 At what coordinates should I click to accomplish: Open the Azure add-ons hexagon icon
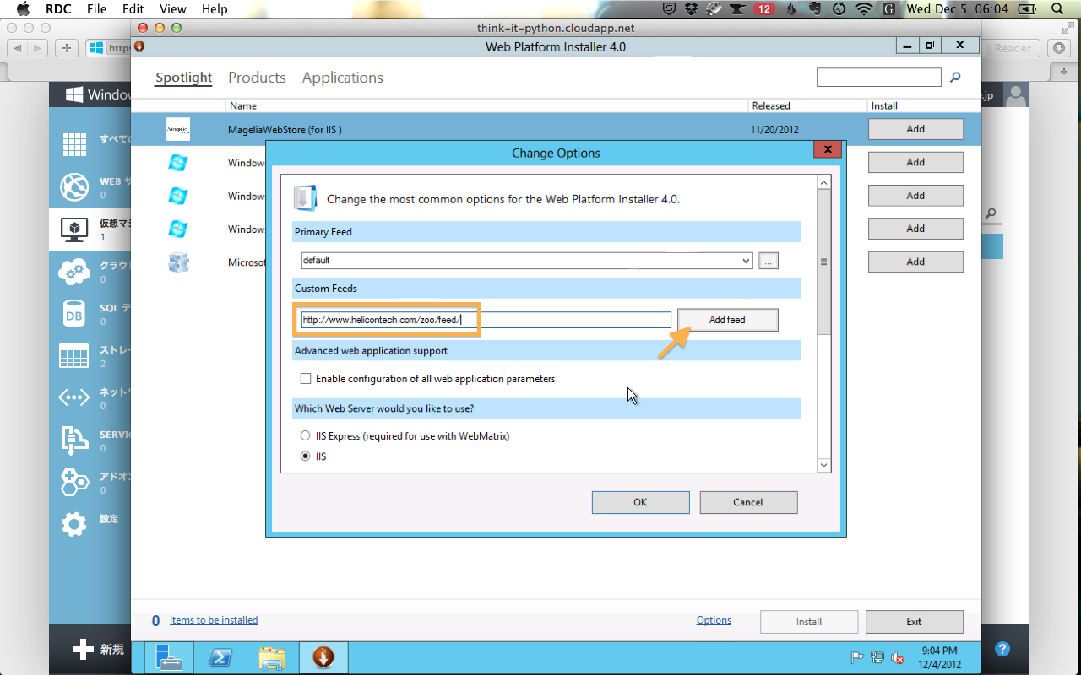74,482
